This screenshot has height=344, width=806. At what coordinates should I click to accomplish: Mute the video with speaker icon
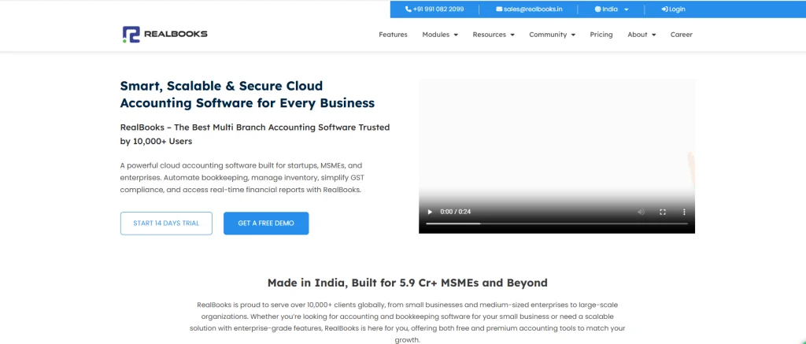point(641,212)
